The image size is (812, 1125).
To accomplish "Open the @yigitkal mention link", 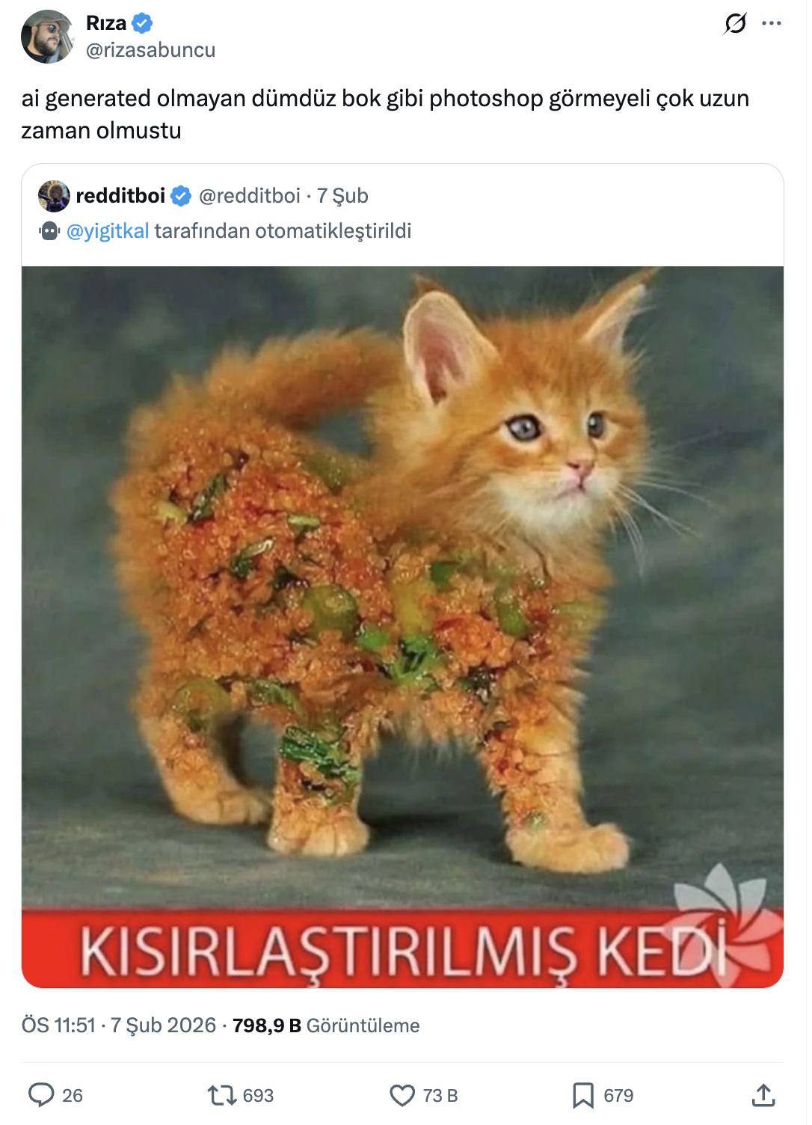I will pos(108,230).
